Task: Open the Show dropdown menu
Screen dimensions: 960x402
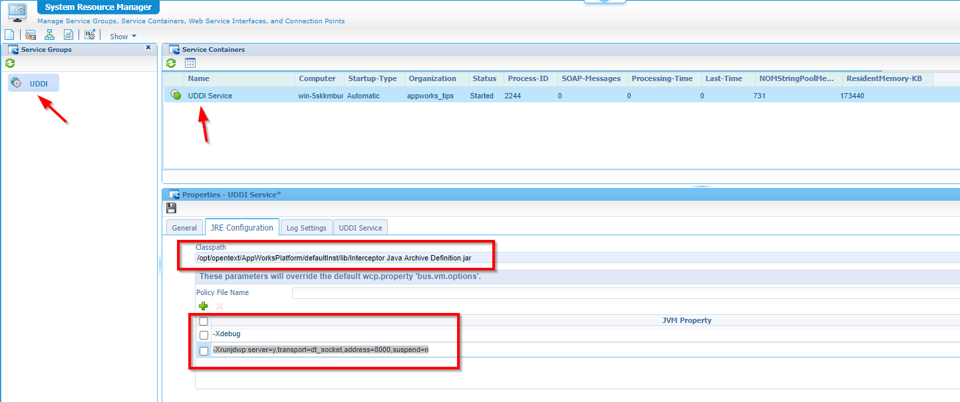Action: [123, 37]
